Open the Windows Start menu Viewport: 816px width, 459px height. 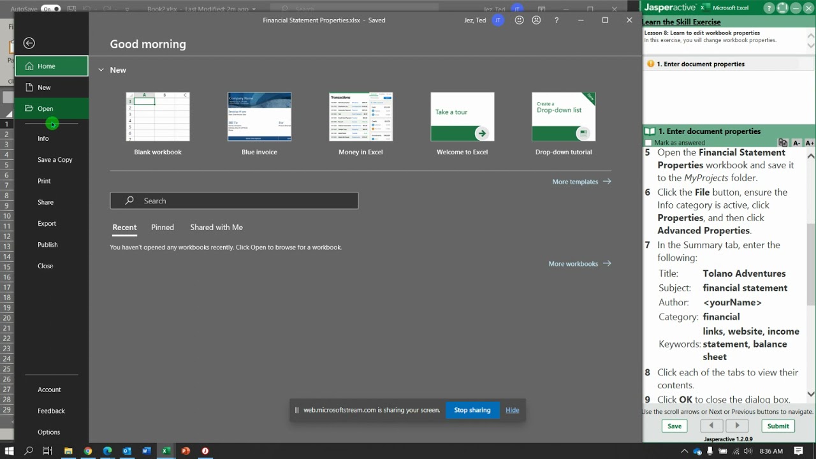(x=10, y=451)
